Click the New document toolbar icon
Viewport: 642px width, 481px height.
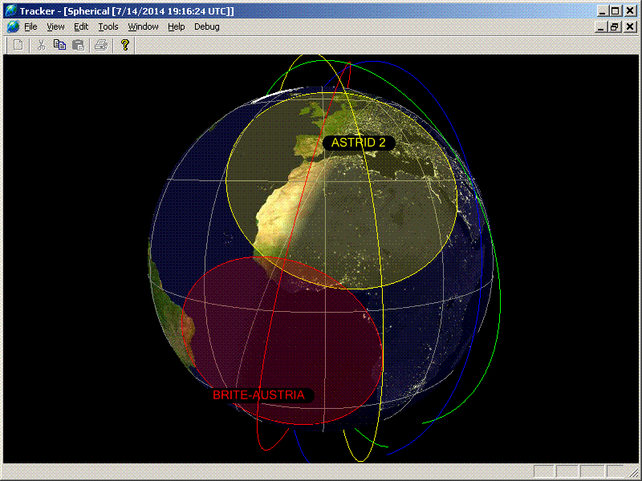pos(18,45)
